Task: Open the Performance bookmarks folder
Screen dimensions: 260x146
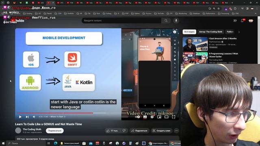Action: click(209, 13)
